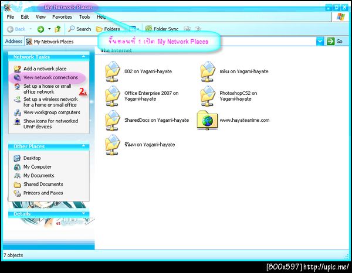
Task: Open Printers and Faxes link
Action: tap(43, 193)
